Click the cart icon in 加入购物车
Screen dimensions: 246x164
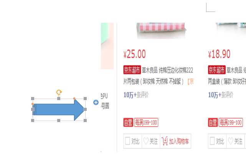(x=165, y=141)
